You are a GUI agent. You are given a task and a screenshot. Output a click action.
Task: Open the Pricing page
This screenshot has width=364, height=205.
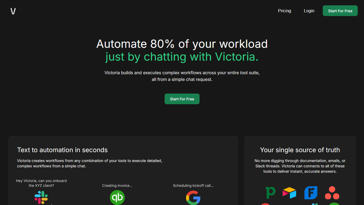[x=284, y=11]
